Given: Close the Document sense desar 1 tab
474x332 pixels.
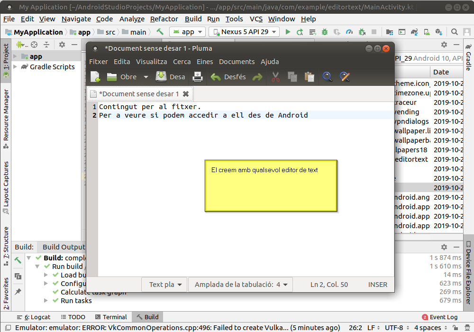Looking at the screenshot, I should click(x=186, y=94).
